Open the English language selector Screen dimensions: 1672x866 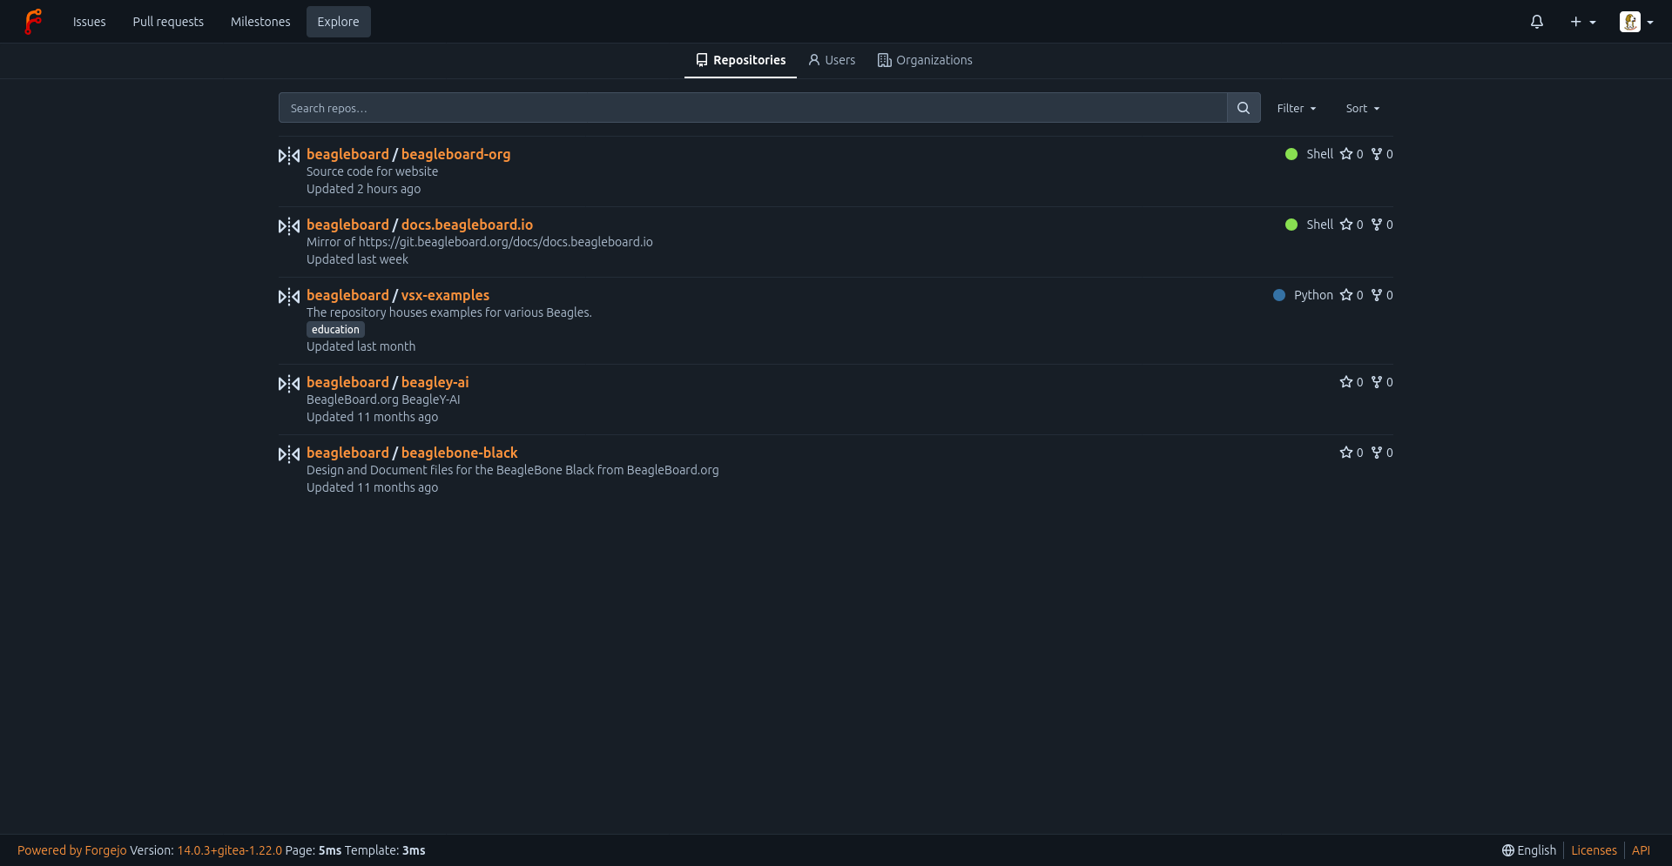(x=1528, y=850)
